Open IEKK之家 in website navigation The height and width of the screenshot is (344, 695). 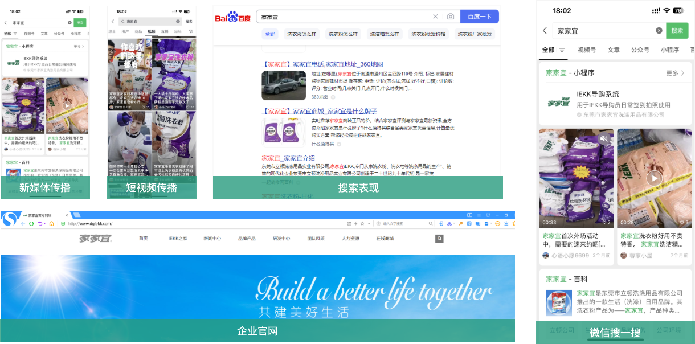[178, 239]
